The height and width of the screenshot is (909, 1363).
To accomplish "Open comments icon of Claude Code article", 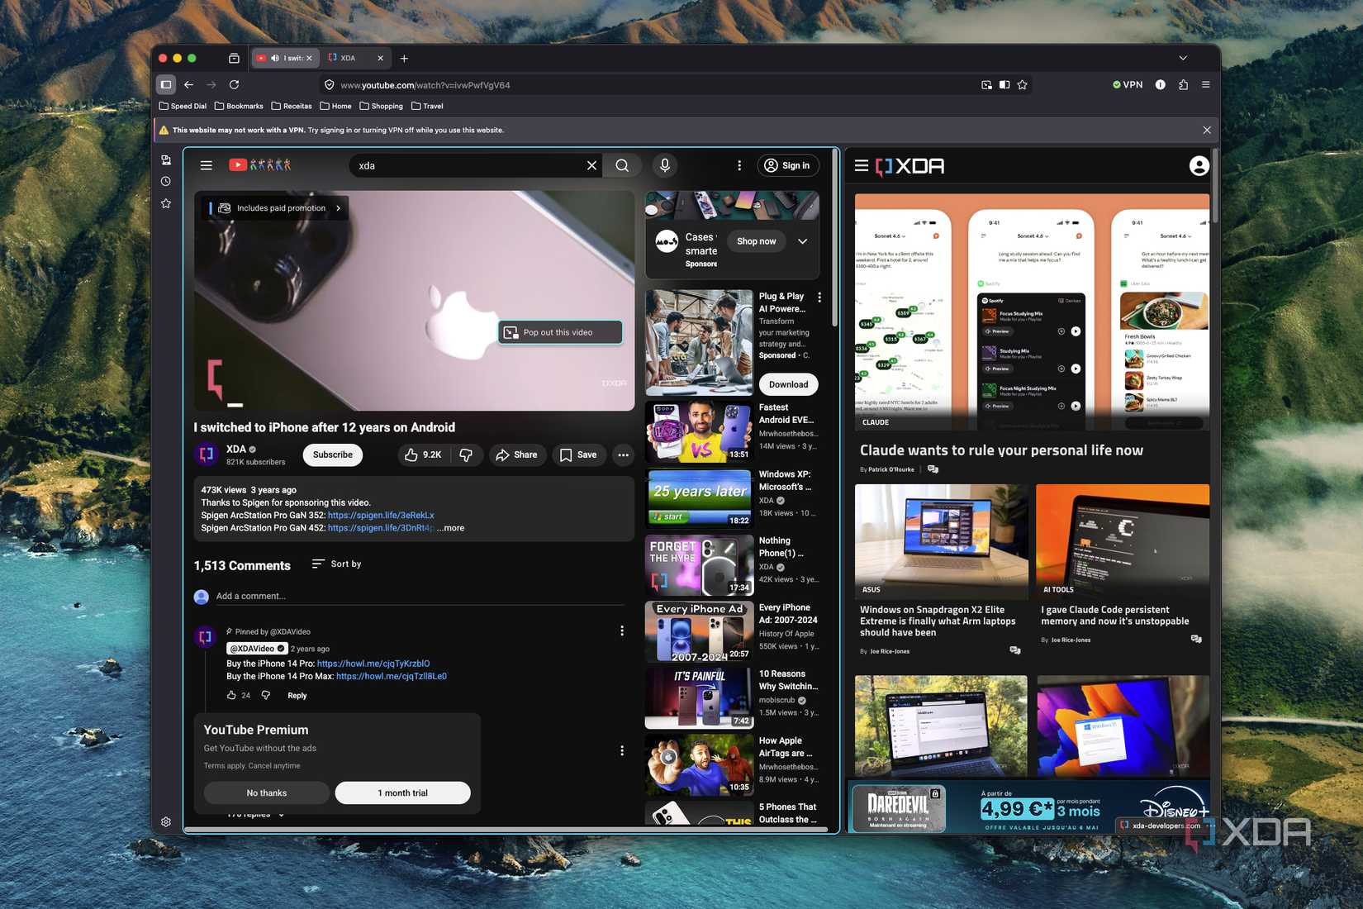I will point(1196,639).
